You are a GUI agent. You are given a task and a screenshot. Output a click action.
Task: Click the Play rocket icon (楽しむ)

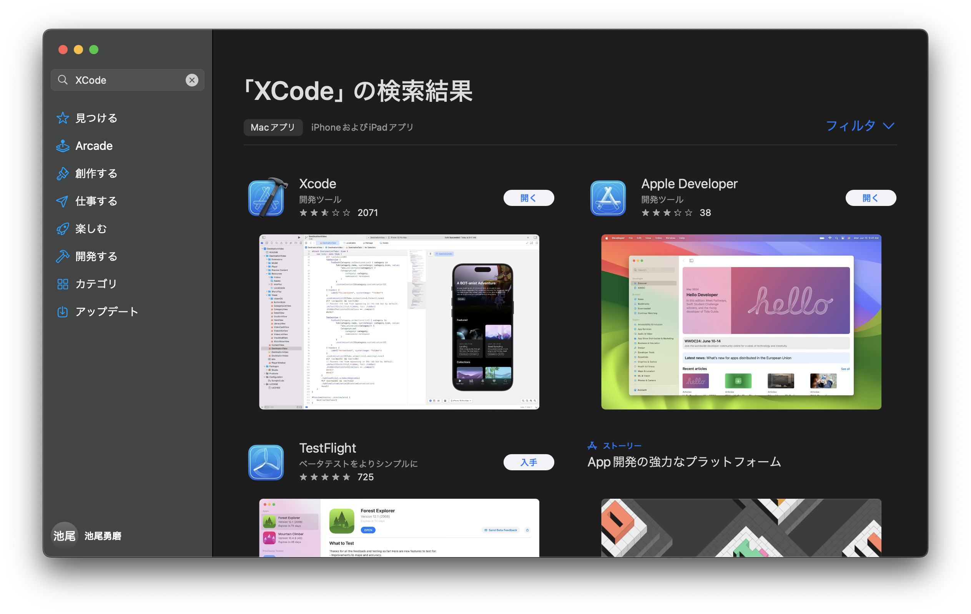(63, 229)
